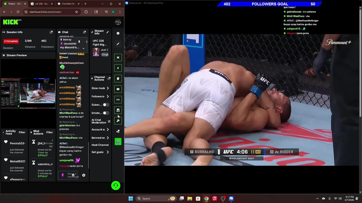Click the Stream Preview thumbnail
Viewport: 362px width, 203px height.
coord(28,93)
